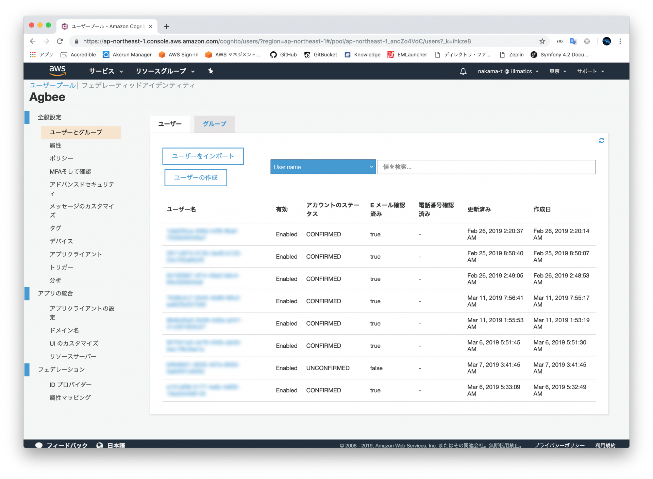This screenshot has width=653, height=479.
Task: Click the フィードバック footer link
Action: (62, 445)
